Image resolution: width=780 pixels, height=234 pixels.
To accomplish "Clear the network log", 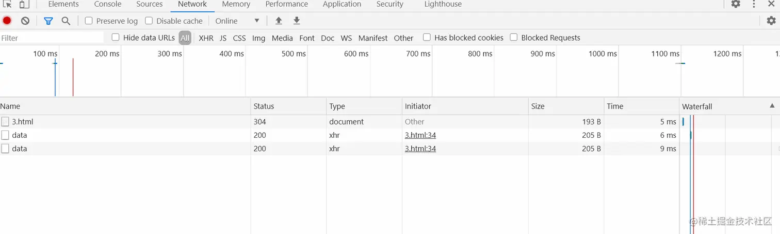I will (25, 21).
